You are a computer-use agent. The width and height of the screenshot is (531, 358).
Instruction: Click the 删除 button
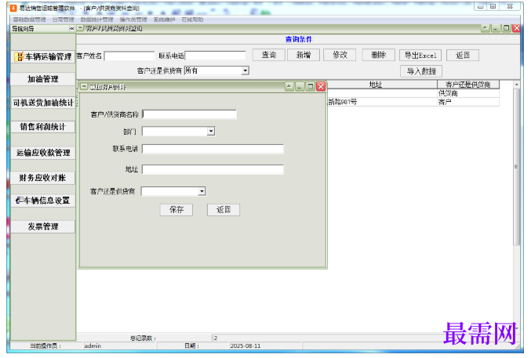(x=378, y=55)
